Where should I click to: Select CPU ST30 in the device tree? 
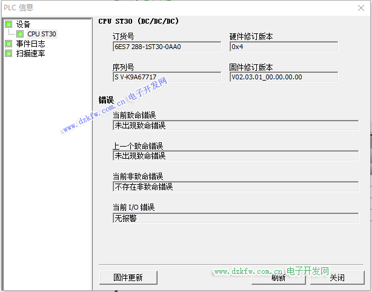point(41,34)
